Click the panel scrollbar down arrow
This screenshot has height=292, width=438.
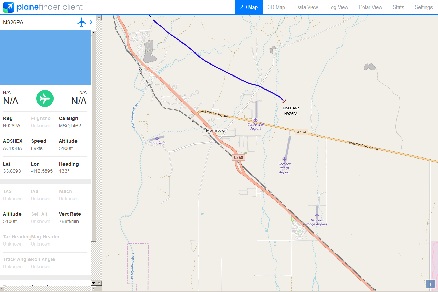coord(93,283)
